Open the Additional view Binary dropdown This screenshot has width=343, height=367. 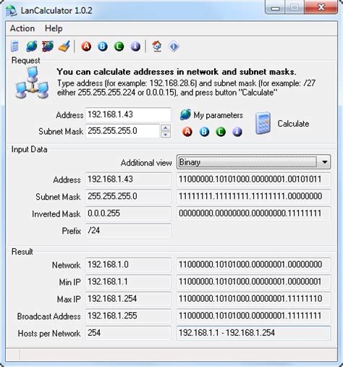click(x=253, y=162)
